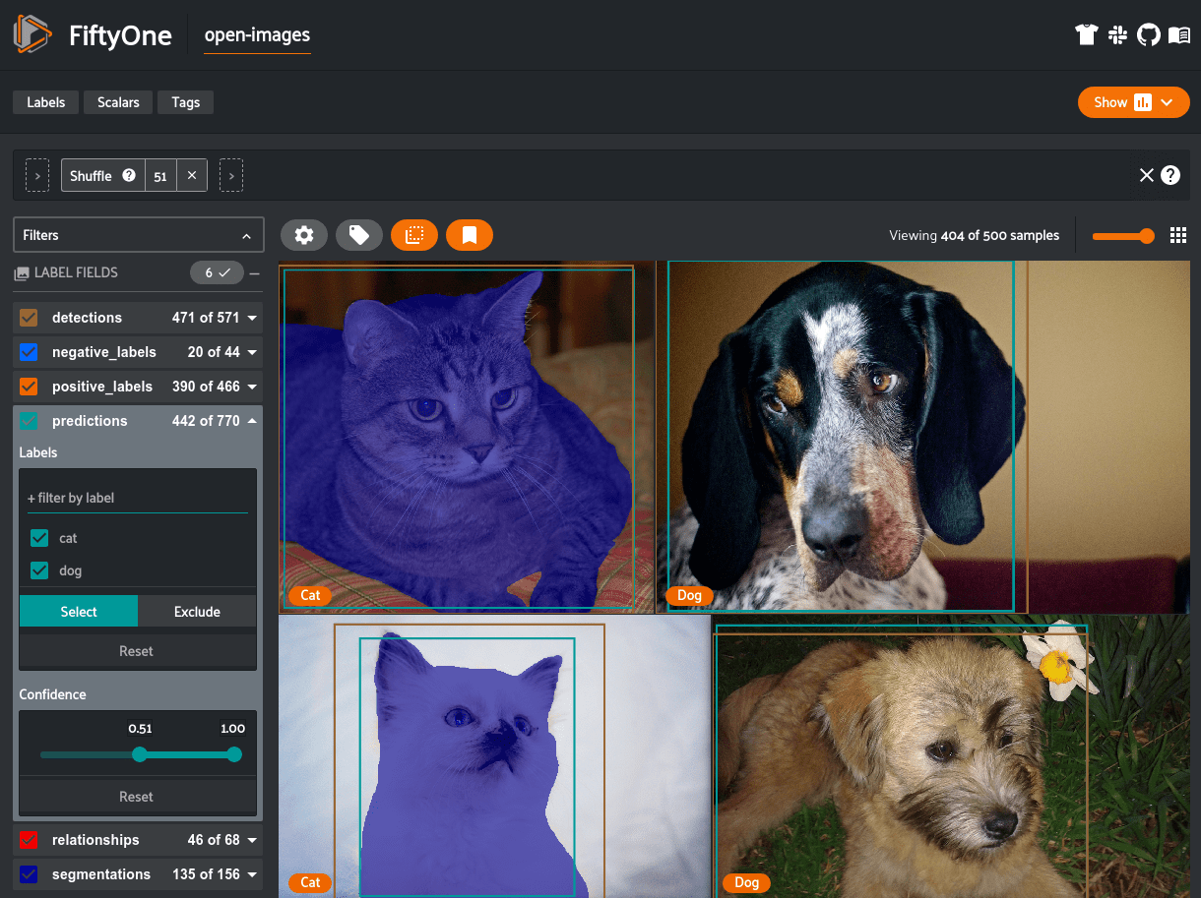Click the orange bookmark icon button
This screenshot has height=898, width=1201.
470,235
